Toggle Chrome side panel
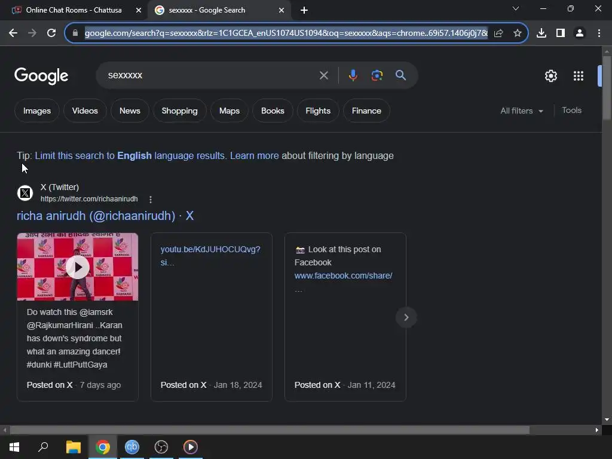Viewport: 612px width, 459px height. click(x=561, y=33)
